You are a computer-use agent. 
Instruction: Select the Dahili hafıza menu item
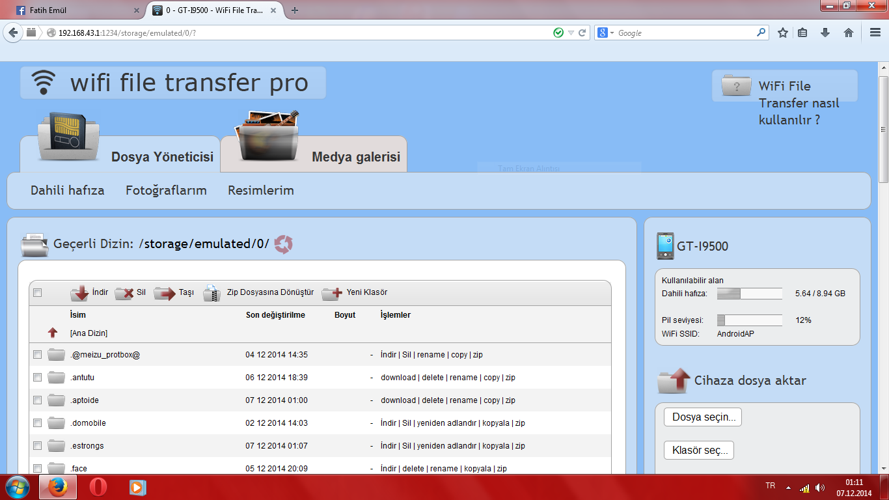(68, 191)
